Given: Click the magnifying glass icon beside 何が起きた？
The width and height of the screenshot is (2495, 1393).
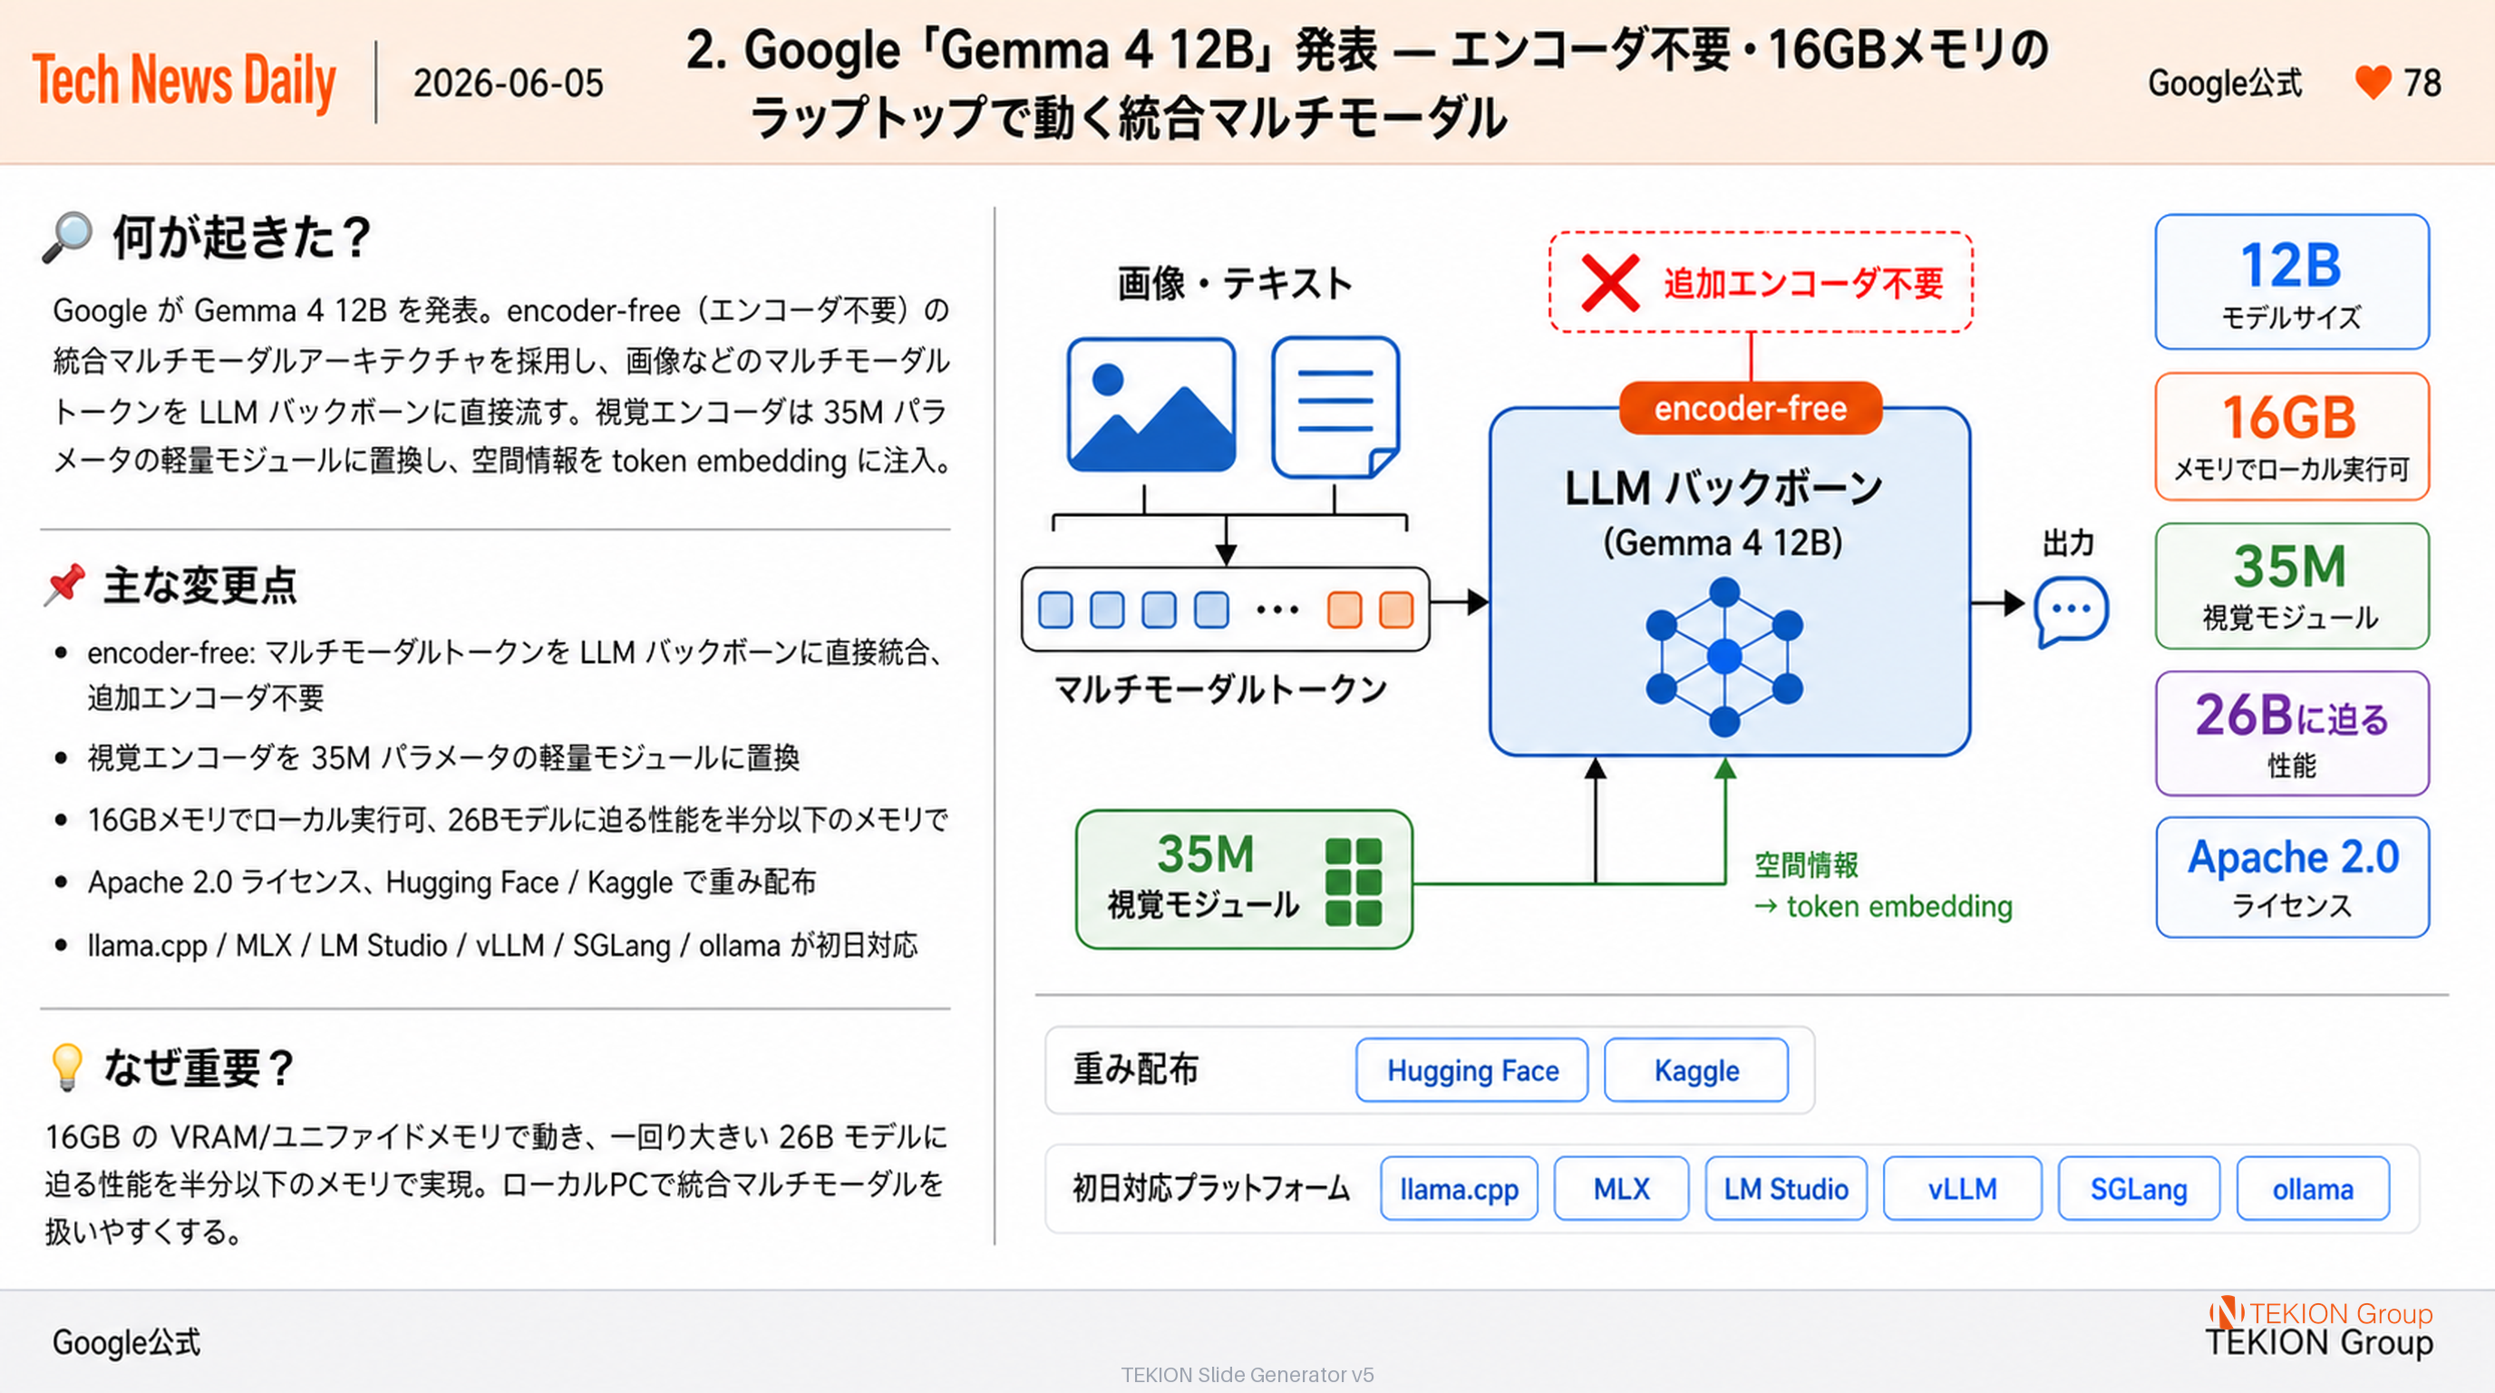Looking at the screenshot, I should pos(67,238).
